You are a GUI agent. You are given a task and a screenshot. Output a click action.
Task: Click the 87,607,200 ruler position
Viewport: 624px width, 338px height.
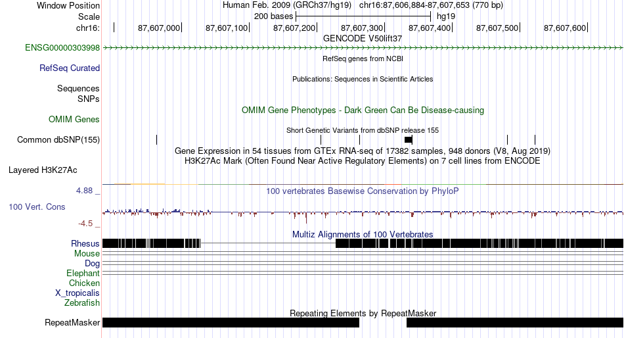294,28
